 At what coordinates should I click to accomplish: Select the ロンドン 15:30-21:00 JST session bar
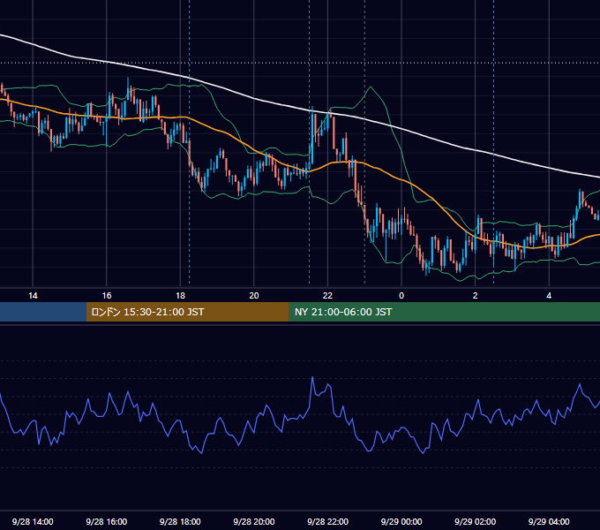pos(187,312)
